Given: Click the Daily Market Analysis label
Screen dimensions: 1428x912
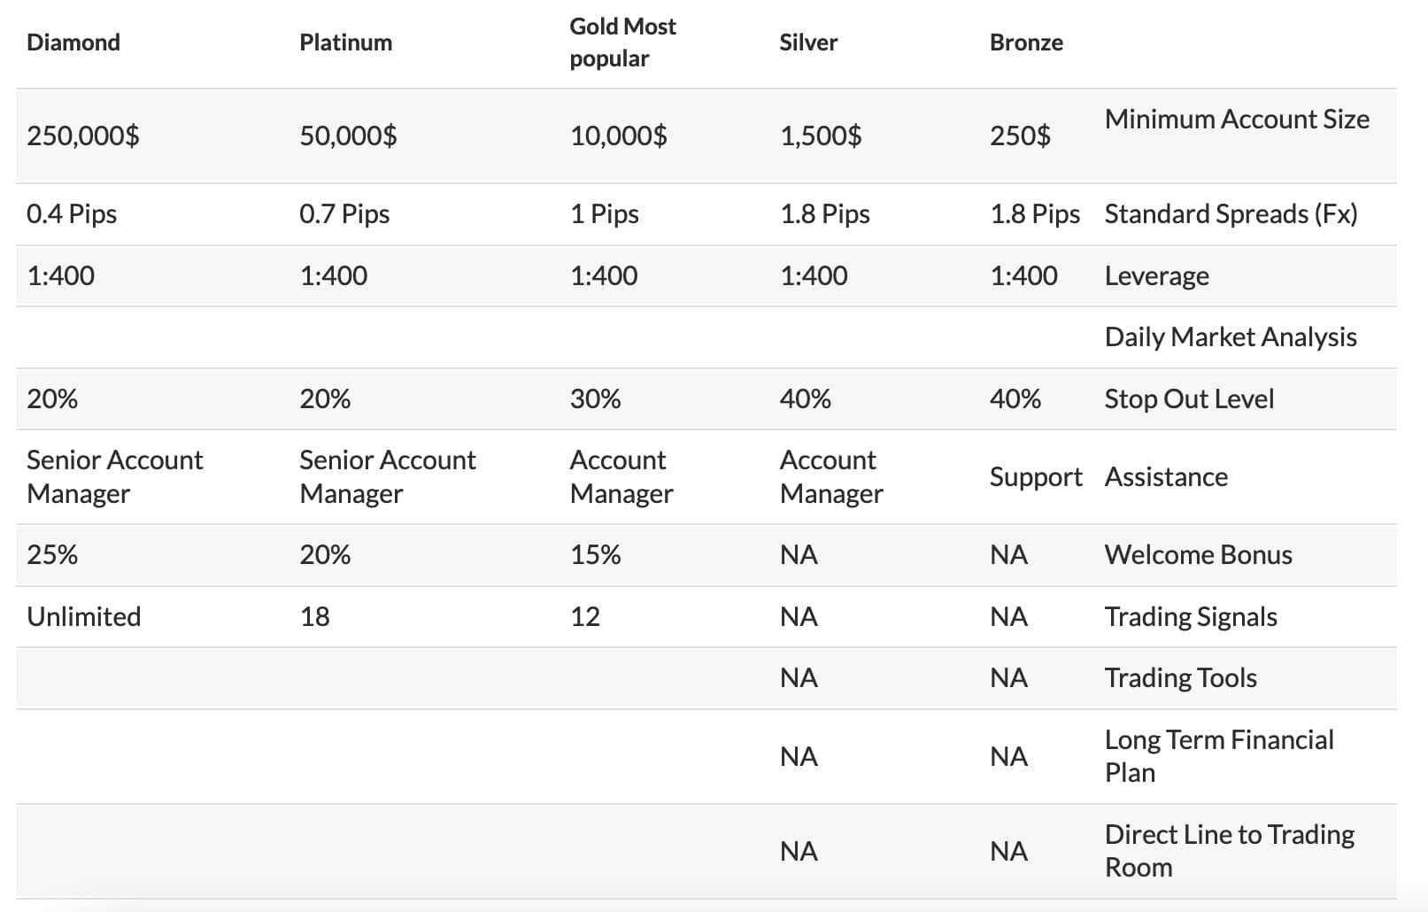Looking at the screenshot, I should pos(1231,337).
